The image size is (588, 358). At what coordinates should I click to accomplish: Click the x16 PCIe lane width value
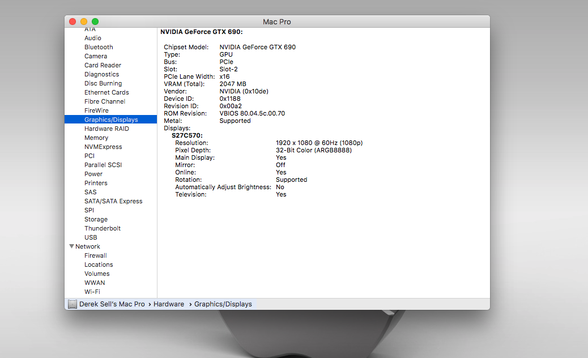pyautogui.click(x=225, y=76)
